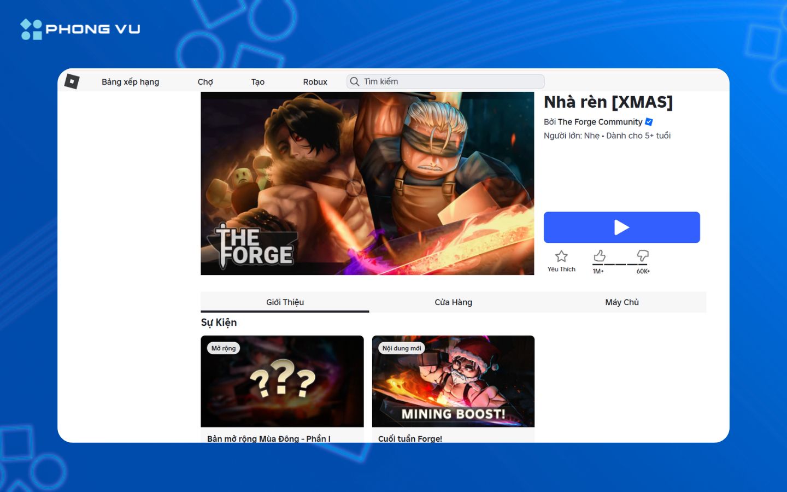Viewport: 787px width, 492px height.
Task: Open the Chợ menu item
Action: click(x=205, y=82)
